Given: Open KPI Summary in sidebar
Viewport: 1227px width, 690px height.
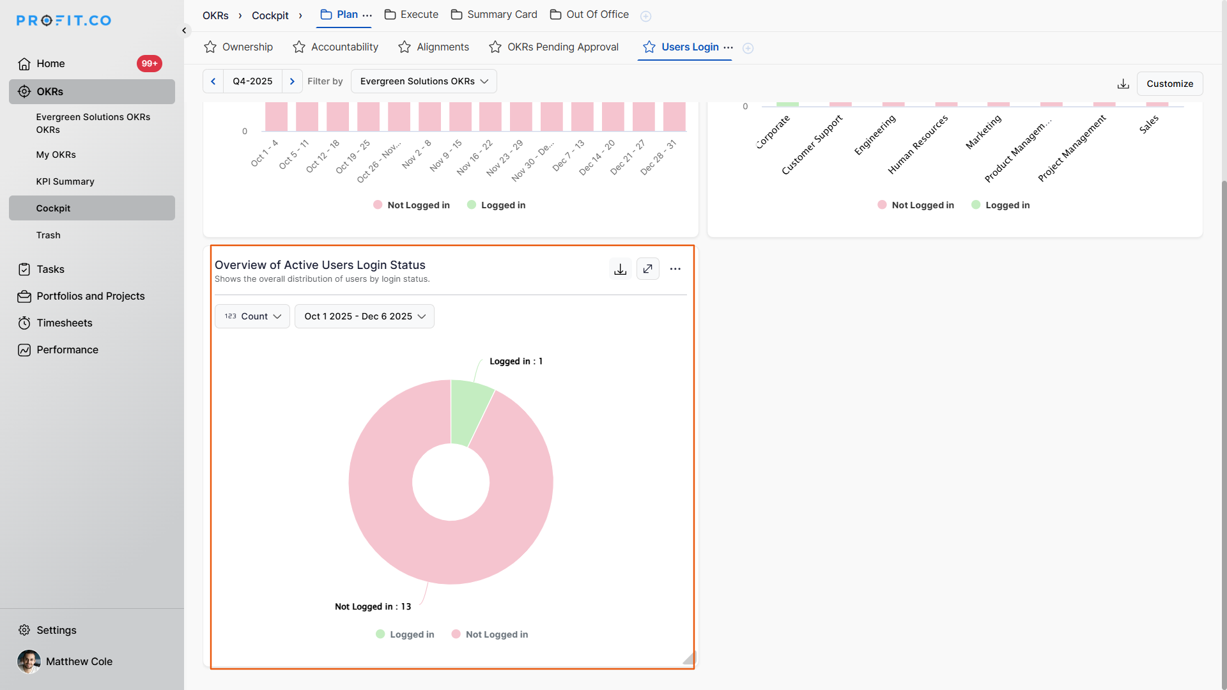Looking at the screenshot, I should pos(65,181).
